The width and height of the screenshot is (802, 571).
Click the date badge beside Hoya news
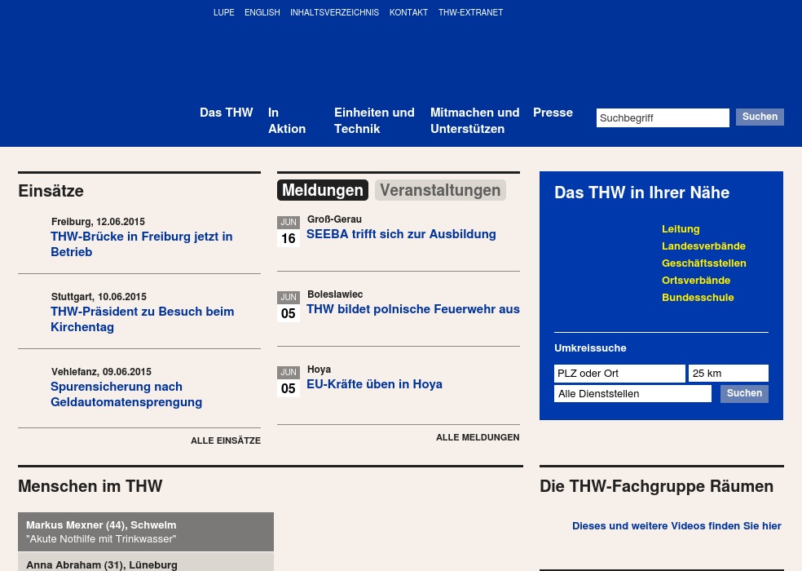289,382
